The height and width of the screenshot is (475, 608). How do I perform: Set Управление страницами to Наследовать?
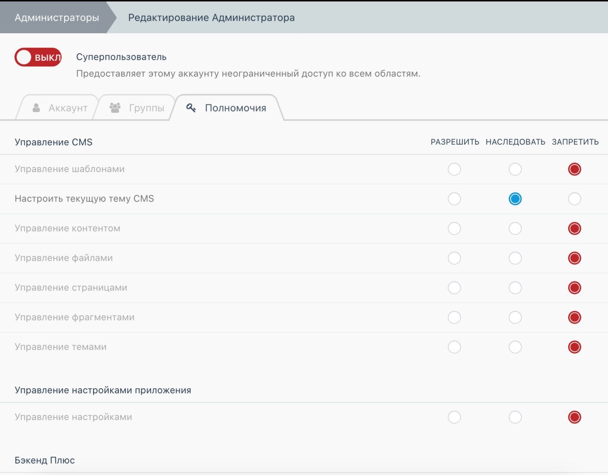(x=515, y=288)
